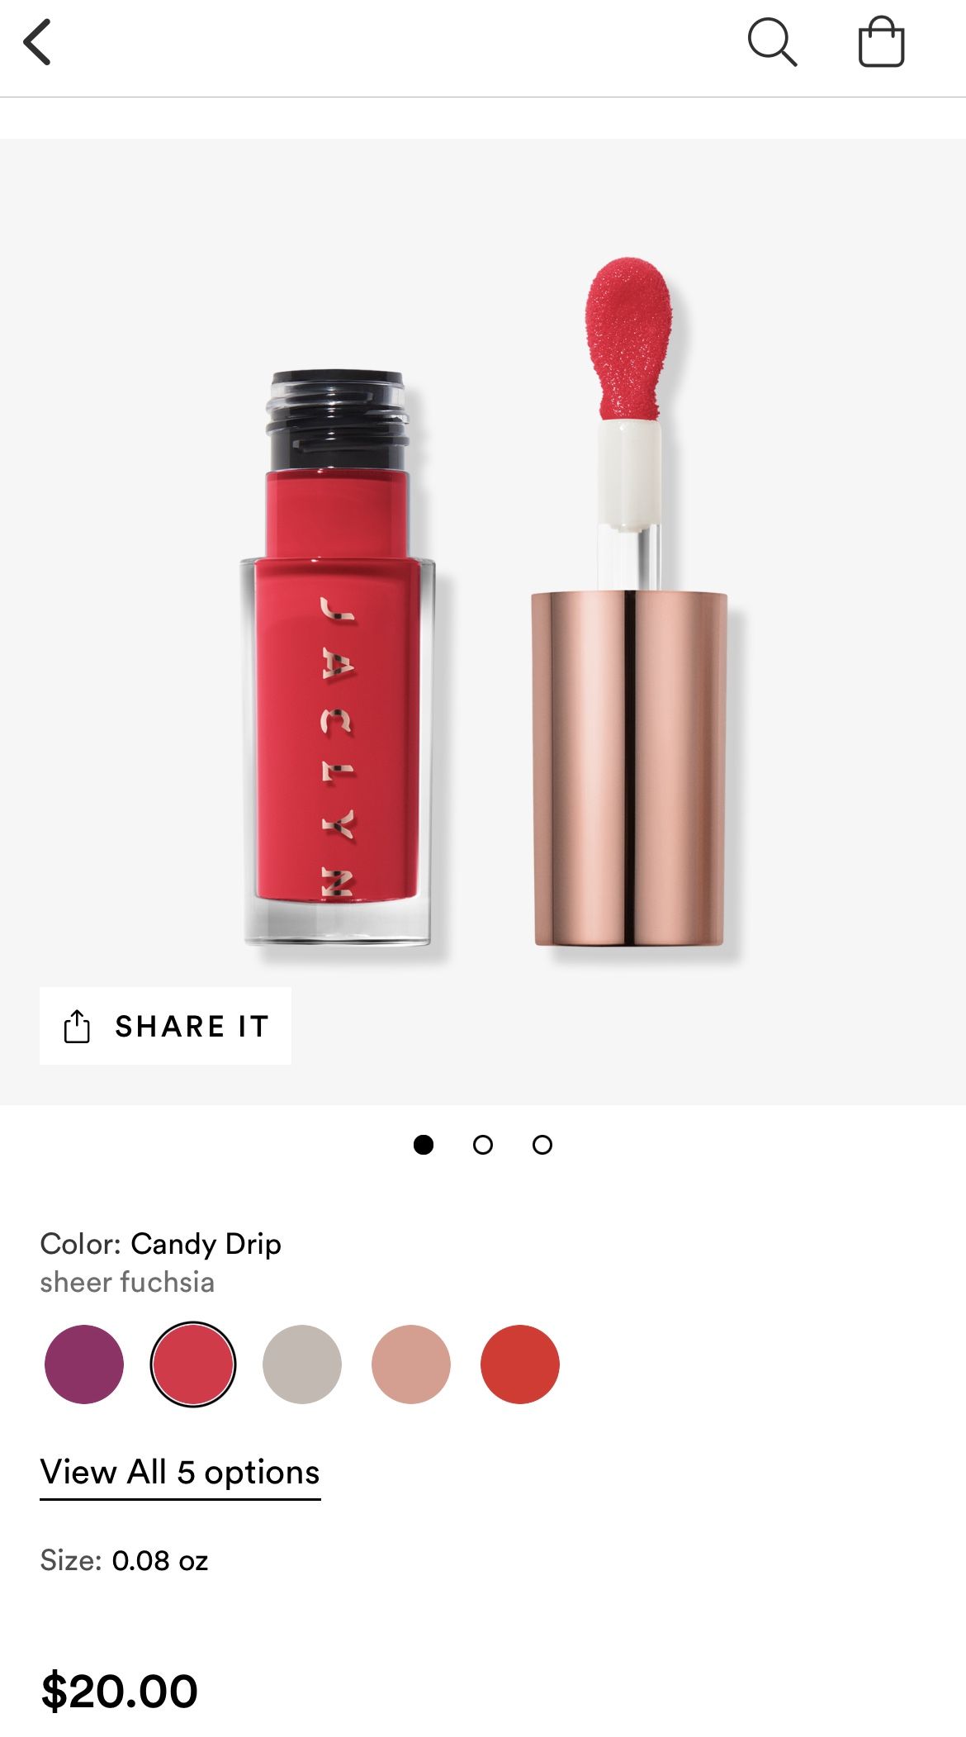The height and width of the screenshot is (1737, 966).
Task: Open the shopping bag icon
Action: 881,42
